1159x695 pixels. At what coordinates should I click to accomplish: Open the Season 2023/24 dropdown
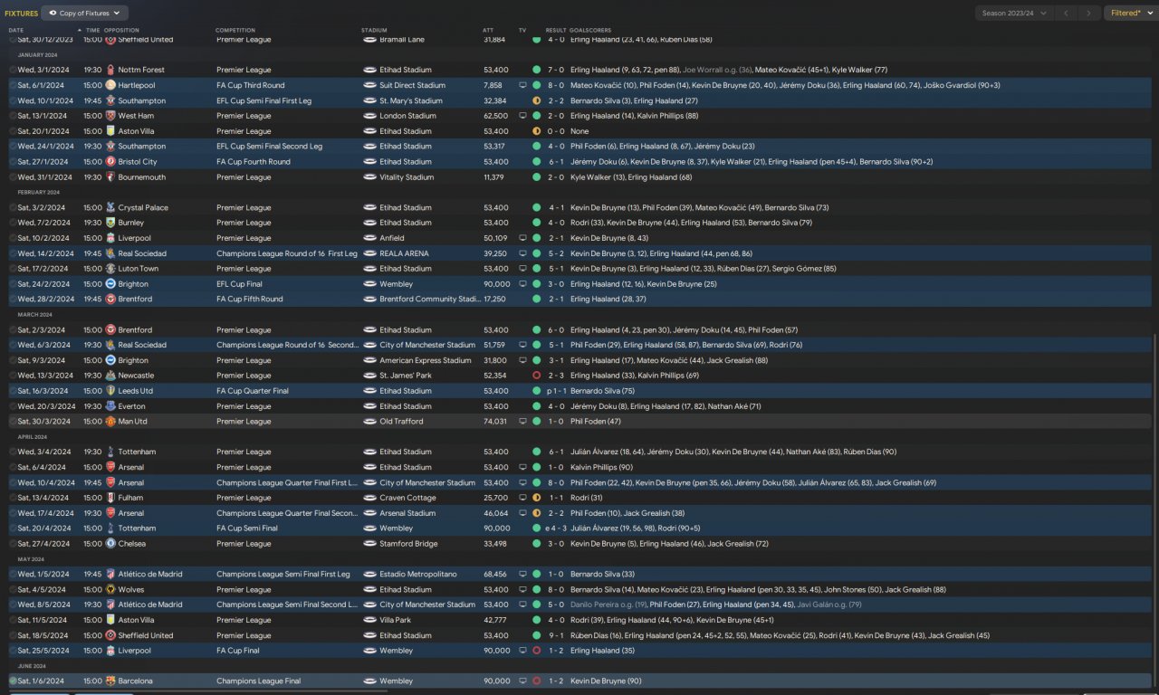pyautogui.click(x=1014, y=14)
